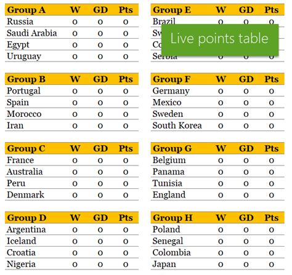Click the Pts column header of Group G
Viewport: 292px width, 275px height.
pyautogui.click(x=271, y=148)
